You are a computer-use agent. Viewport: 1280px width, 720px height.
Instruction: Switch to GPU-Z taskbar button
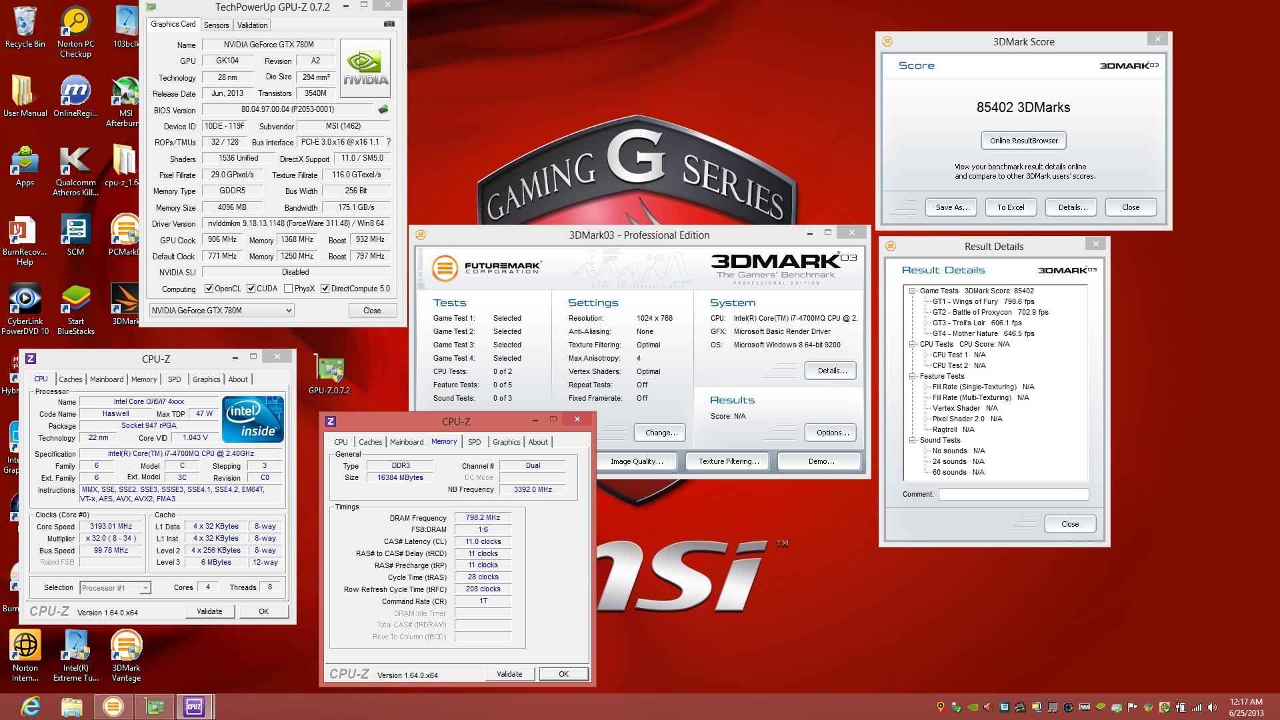click(155, 706)
